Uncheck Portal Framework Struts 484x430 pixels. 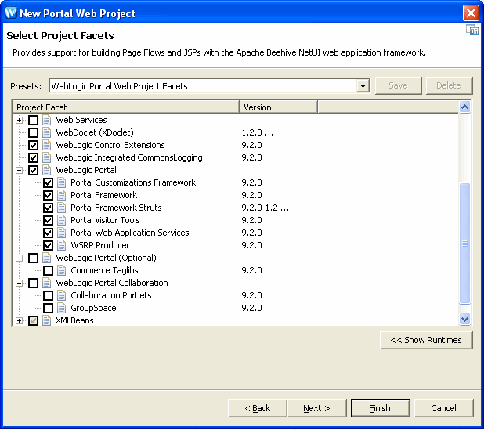(x=48, y=208)
